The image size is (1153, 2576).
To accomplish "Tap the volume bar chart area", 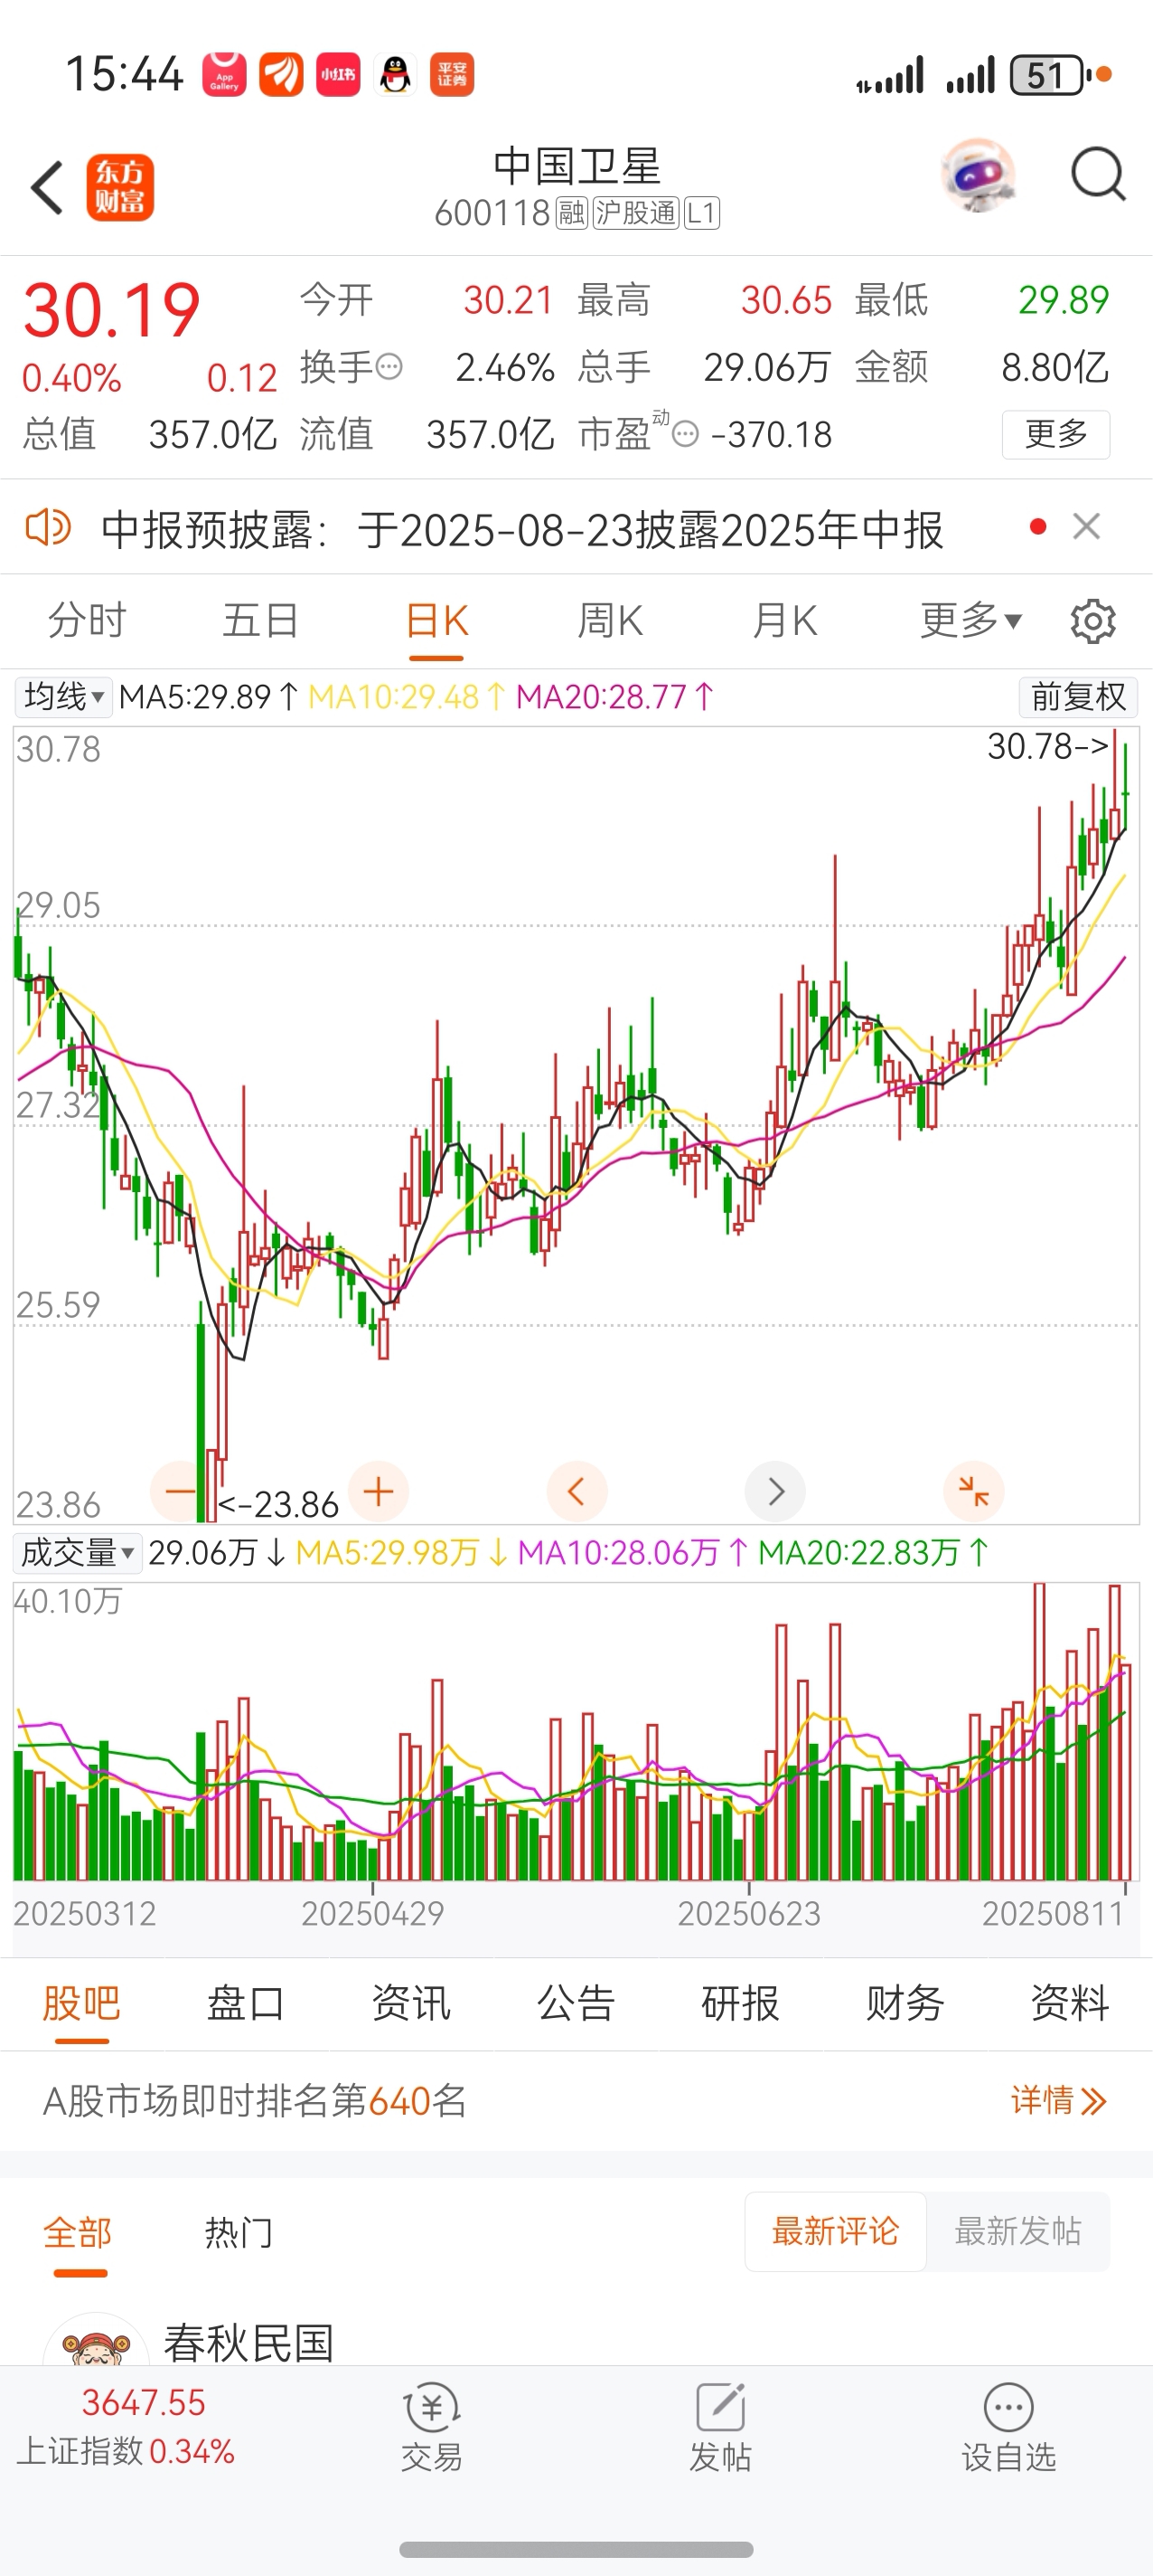I will point(576,1731).
